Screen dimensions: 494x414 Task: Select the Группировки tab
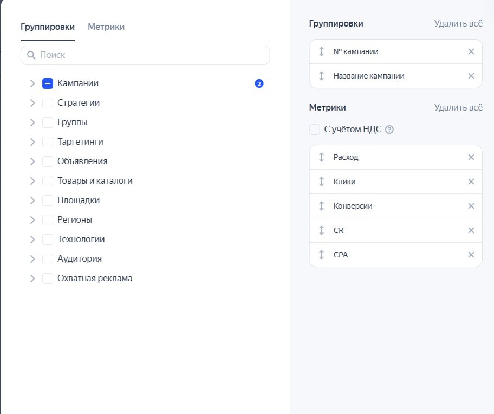click(48, 27)
